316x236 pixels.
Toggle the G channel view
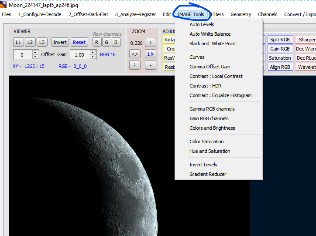[106, 42]
